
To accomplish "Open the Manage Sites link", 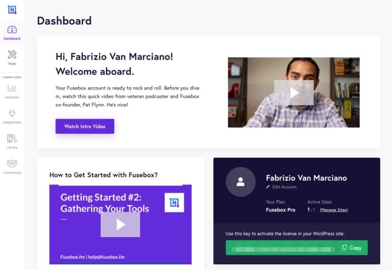I will coord(334,210).
